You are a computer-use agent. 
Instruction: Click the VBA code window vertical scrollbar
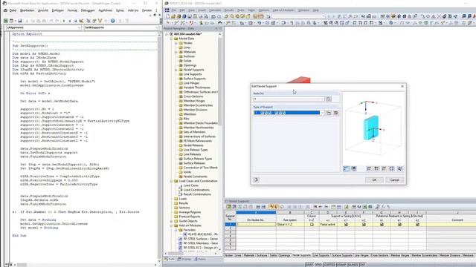pos(159,148)
